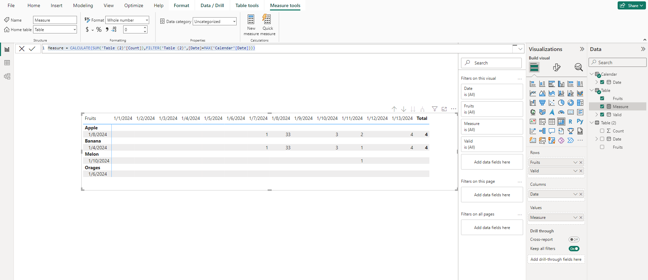Collapse the Table (2) tree node
Viewport: 648px width, 280px height.
[592, 123]
